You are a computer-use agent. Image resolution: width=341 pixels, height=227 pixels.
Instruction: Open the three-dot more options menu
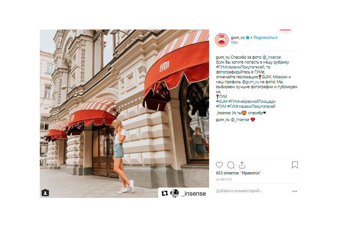294,191
